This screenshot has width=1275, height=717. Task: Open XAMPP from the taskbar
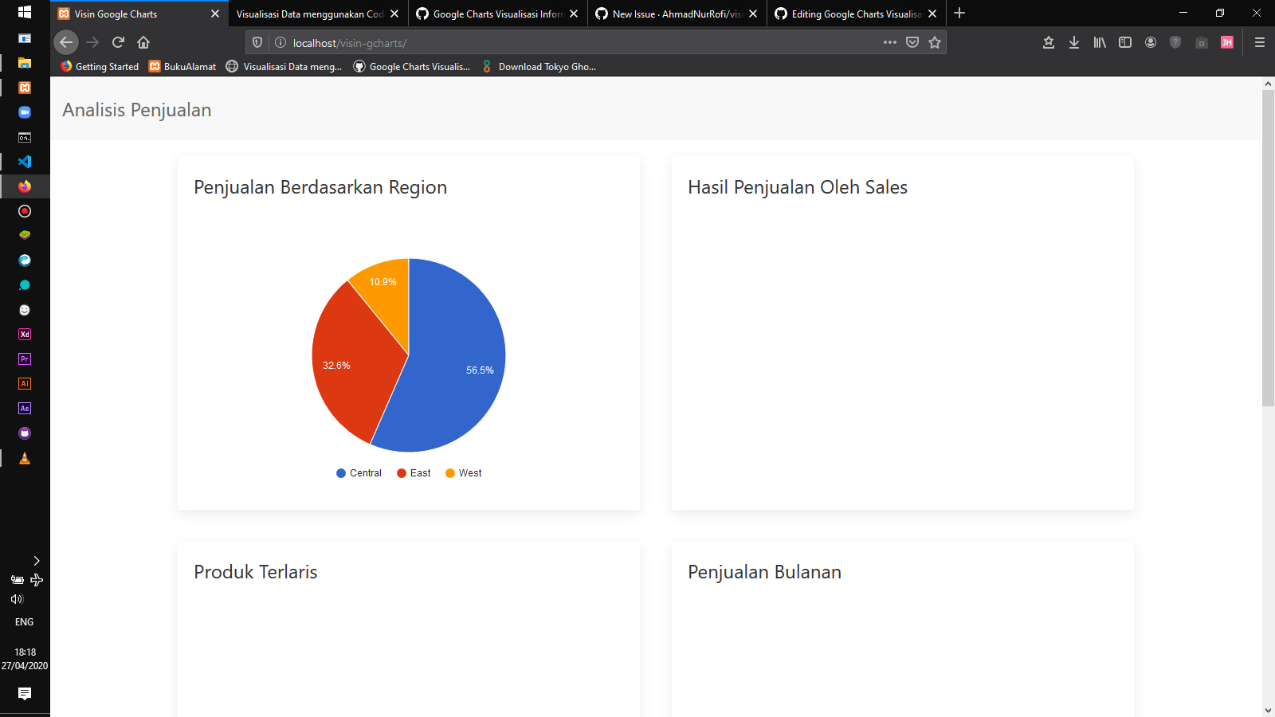pyautogui.click(x=25, y=88)
